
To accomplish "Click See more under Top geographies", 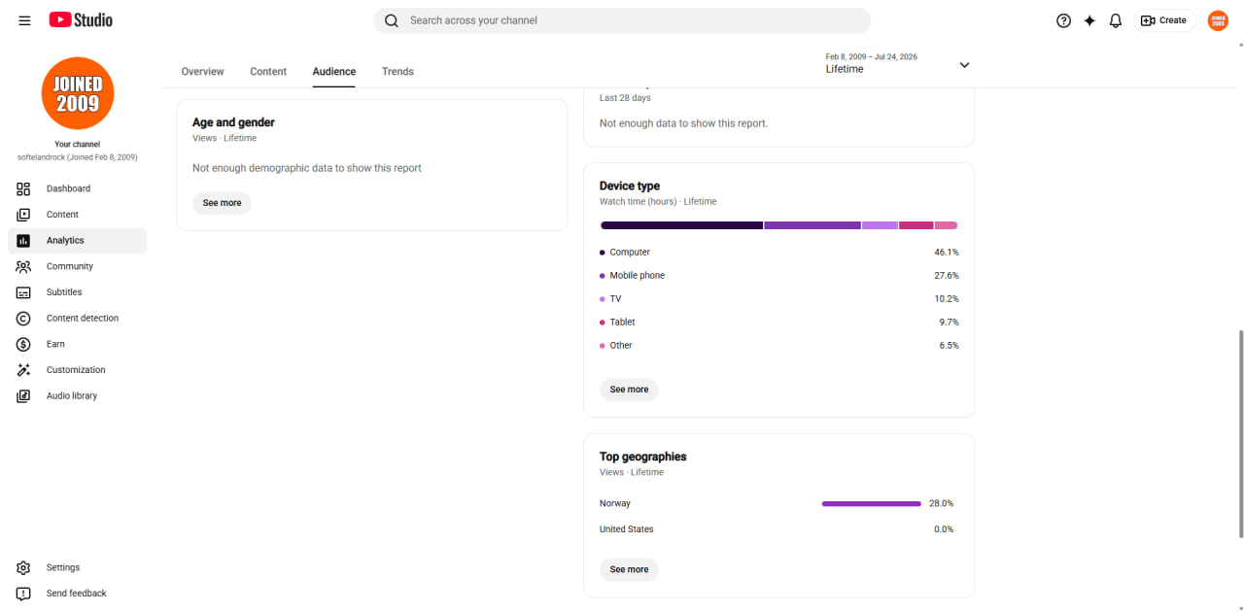I will [x=629, y=569].
